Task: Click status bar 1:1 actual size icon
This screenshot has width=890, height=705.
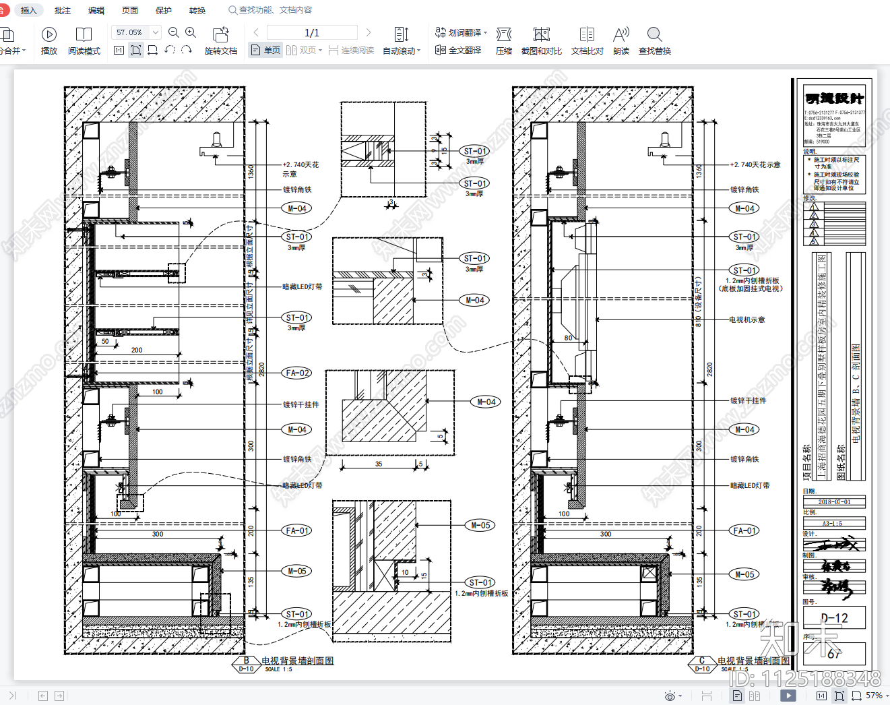Action: [821, 696]
